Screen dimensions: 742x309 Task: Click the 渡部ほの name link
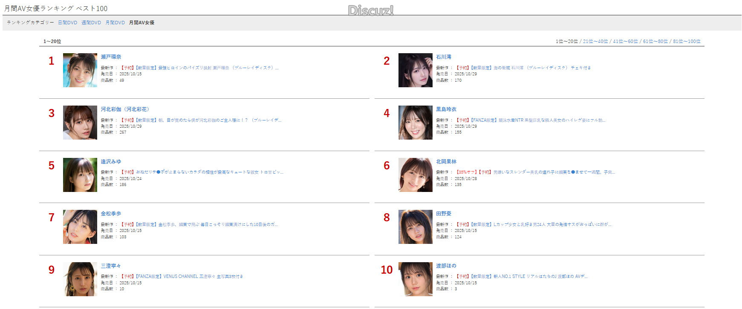(x=446, y=266)
